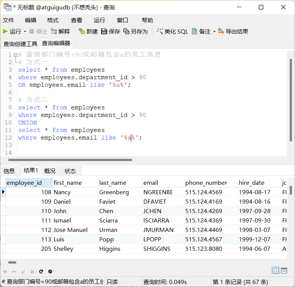Image resolution: width=295 pixels, height=287 pixels.
Task: Open the Run (运行) menu
Action: (100, 20)
